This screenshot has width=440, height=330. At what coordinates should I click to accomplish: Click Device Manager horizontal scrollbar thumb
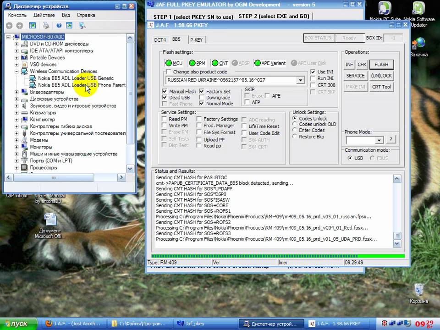[54, 178]
